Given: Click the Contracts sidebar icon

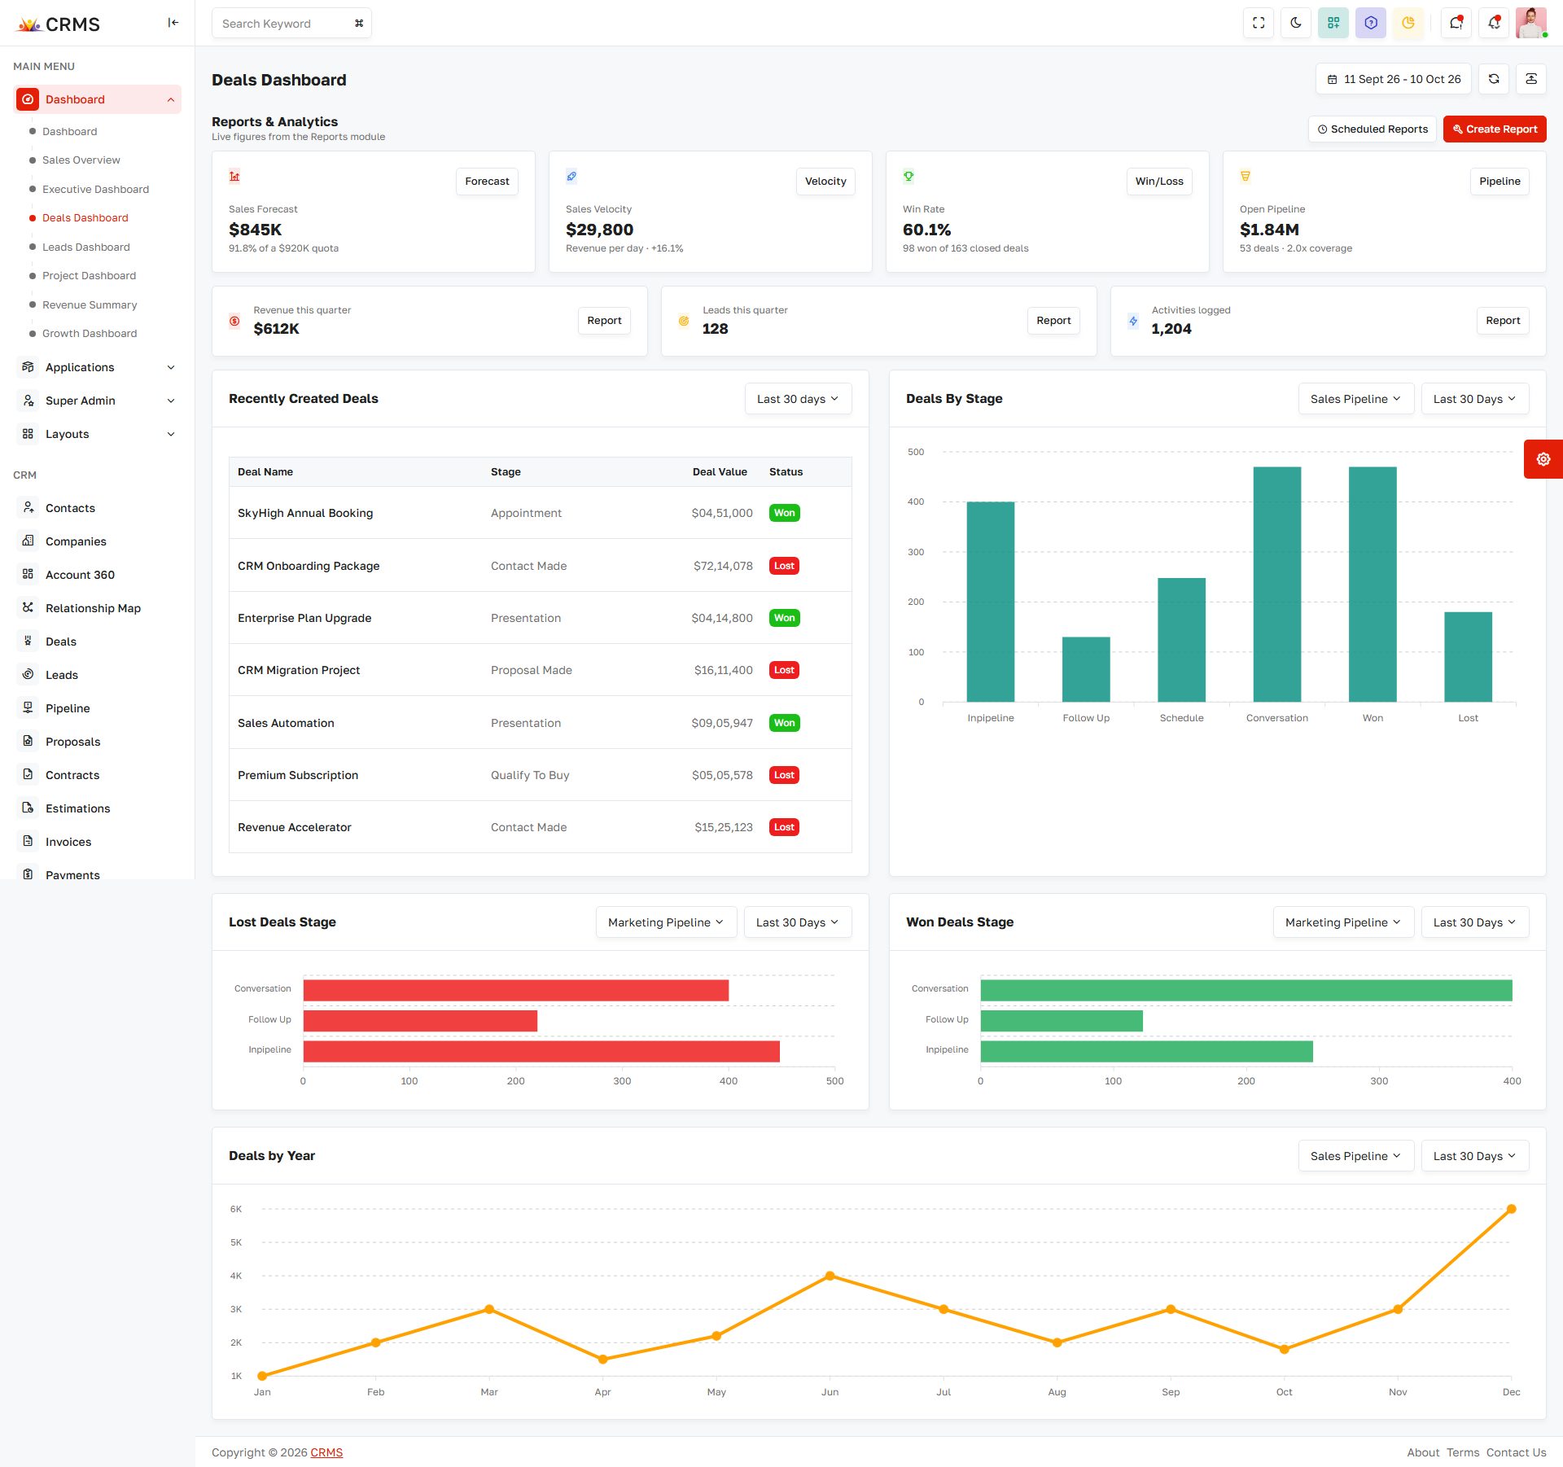Looking at the screenshot, I should click(x=28, y=774).
